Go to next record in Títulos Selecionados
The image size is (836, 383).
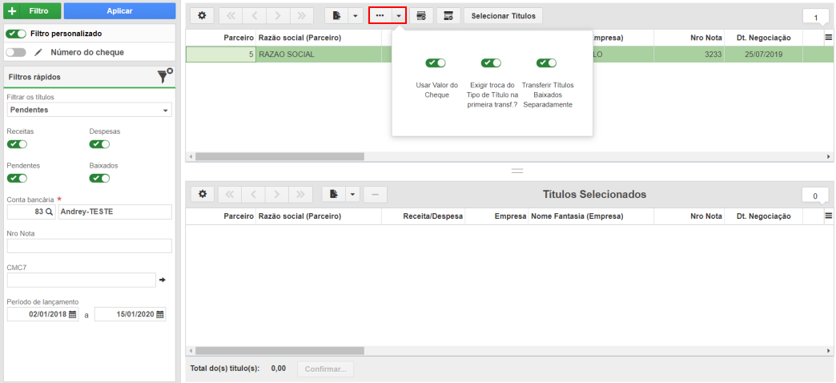[277, 194]
